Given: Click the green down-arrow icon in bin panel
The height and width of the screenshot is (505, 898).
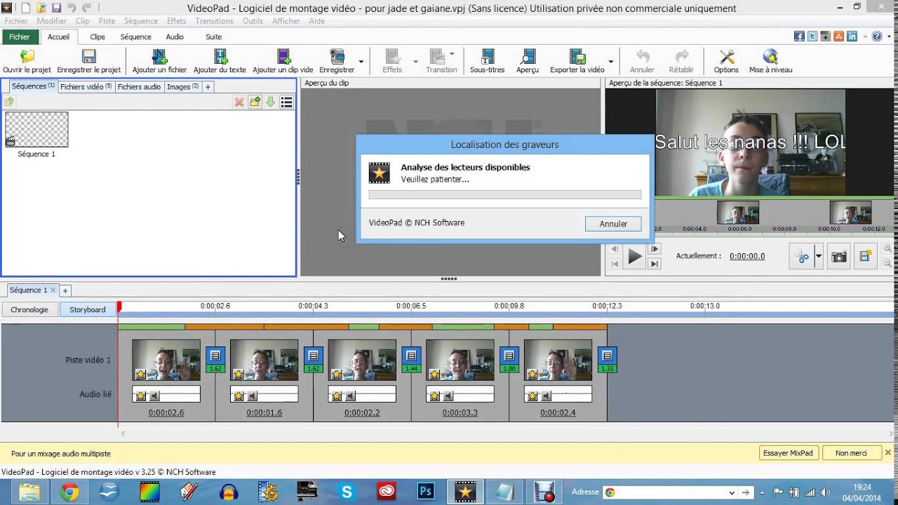Looking at the screenshot, I should click(x=270, y=102).
